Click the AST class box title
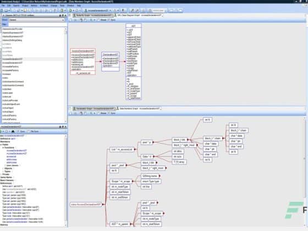Viewport: 308px width, 231px height. click(x=133, y=26)
